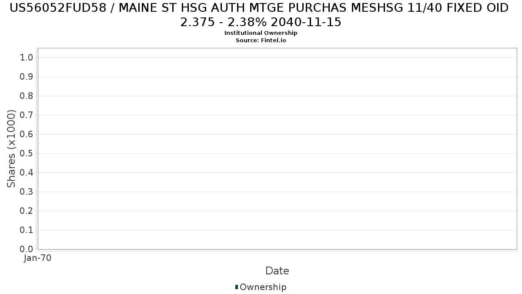Select the Institutional Ownership subtitle
The height and width of the screenshot is (294, 522).
(x=261, y=33)
